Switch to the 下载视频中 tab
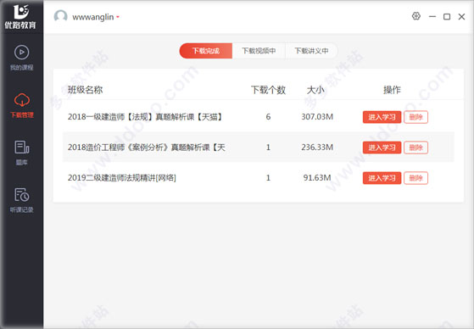This screenshot has height=329, width=474. (x=259, y=51)
